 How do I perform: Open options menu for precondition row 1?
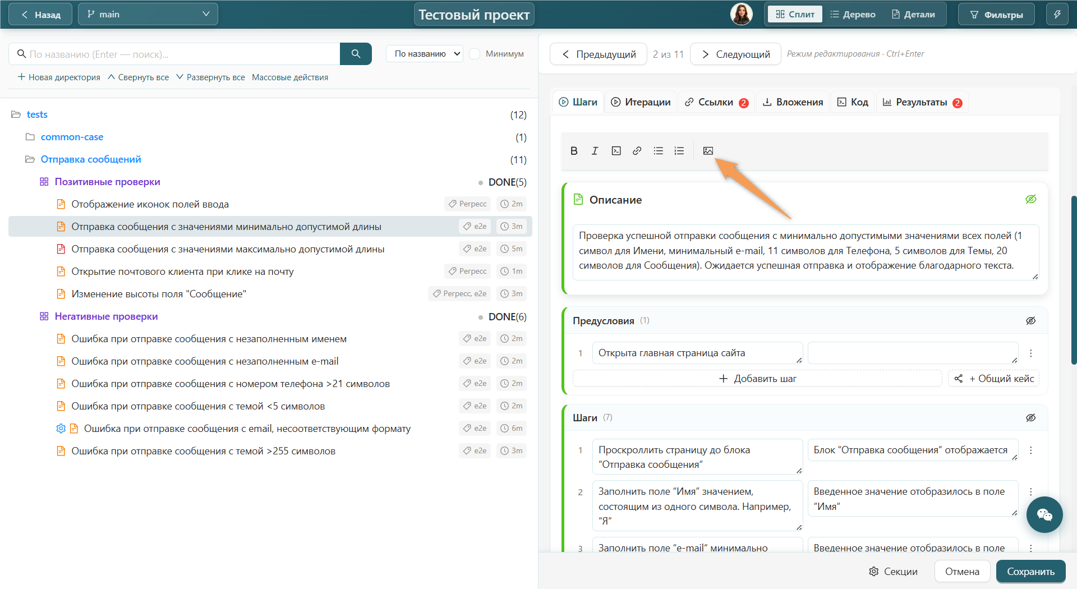click(x=1030, y=353)
